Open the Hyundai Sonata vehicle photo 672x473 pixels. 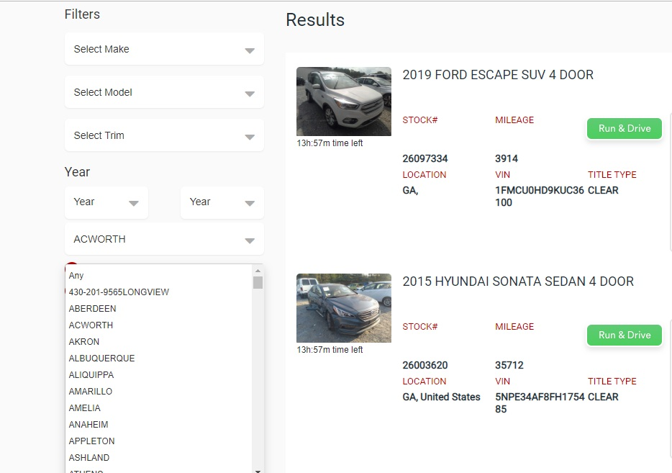[344, 308]
